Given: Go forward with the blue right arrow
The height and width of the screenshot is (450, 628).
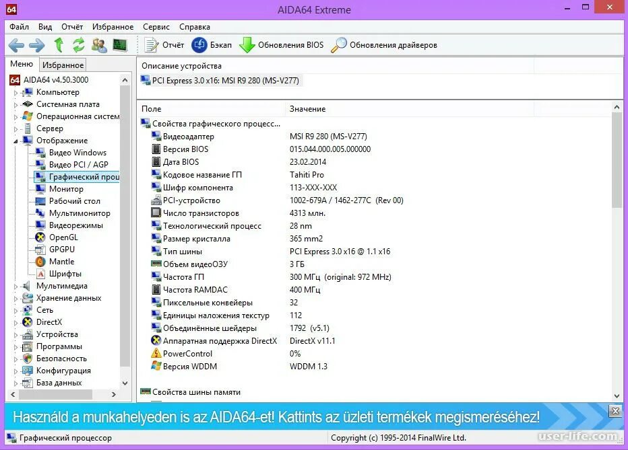Looking at the screenshot, I should pos(37,45).
